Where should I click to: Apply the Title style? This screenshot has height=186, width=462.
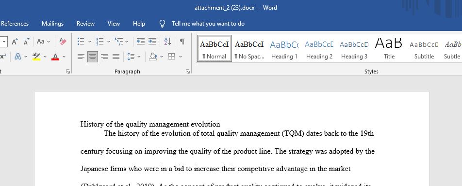(389, 49)
